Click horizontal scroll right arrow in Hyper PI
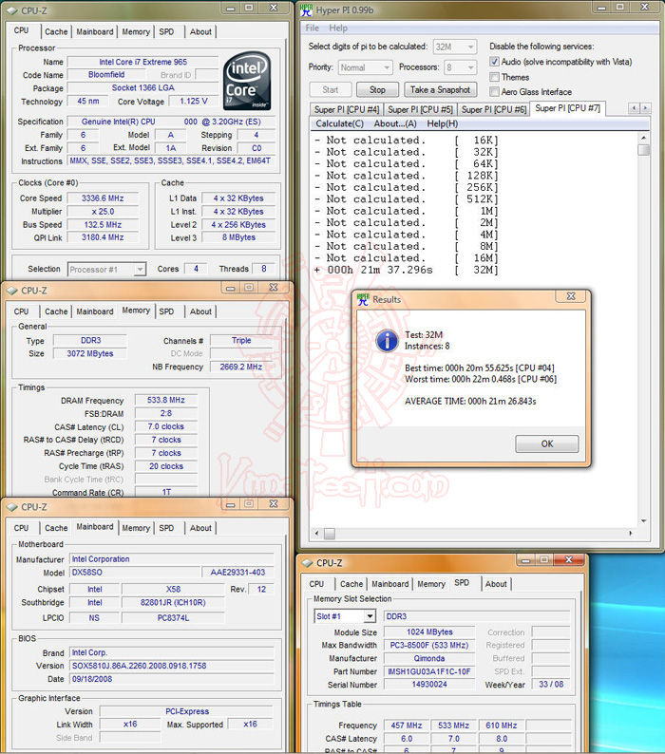 tap(631, 533)
